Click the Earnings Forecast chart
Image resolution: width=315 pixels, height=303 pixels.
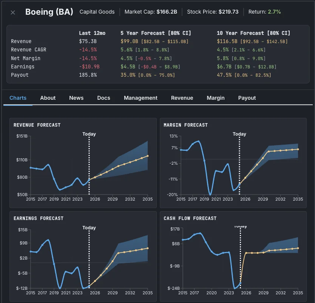click(83, 257)
